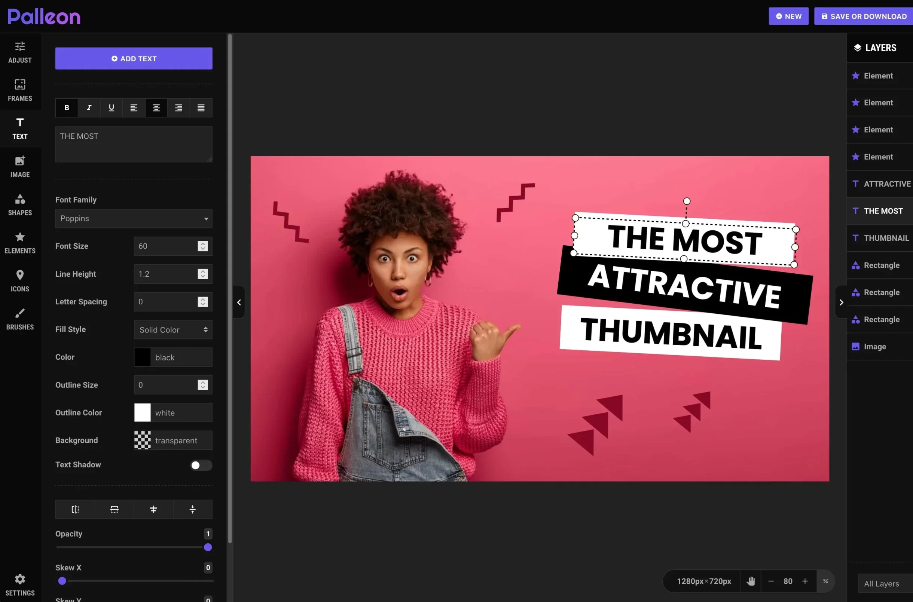
Task: Select the THUMBNAIL text layer
Action: 886,238
